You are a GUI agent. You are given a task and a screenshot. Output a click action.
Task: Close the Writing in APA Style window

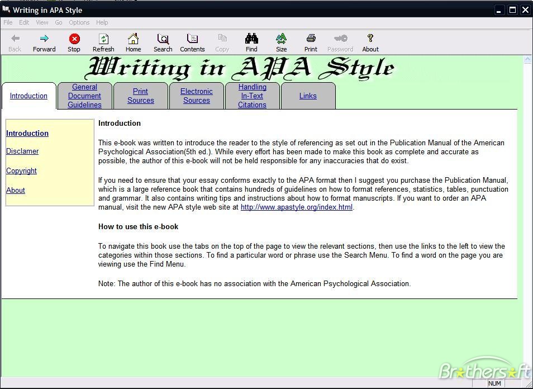(x=526, y=10)
